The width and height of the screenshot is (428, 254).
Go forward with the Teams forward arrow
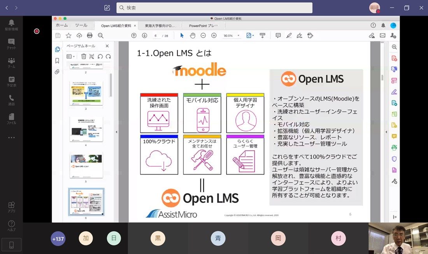coord(16,8)
